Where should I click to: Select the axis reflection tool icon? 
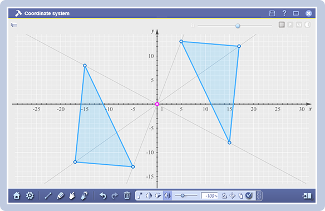[149, 195]
